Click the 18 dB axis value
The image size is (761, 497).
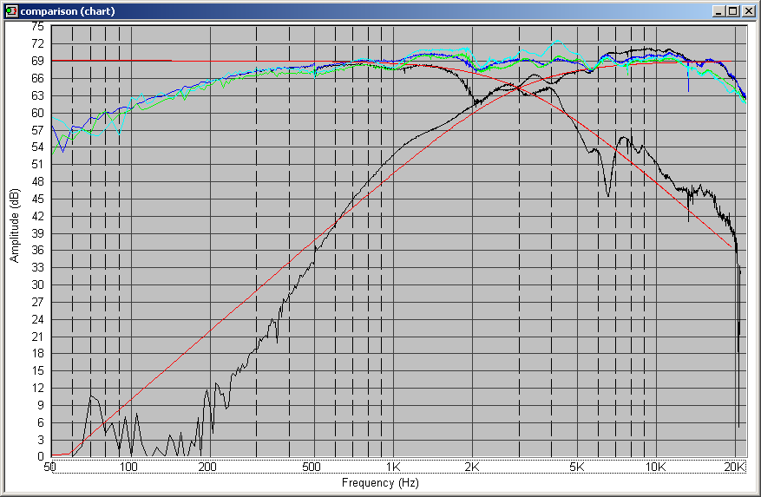37,353
